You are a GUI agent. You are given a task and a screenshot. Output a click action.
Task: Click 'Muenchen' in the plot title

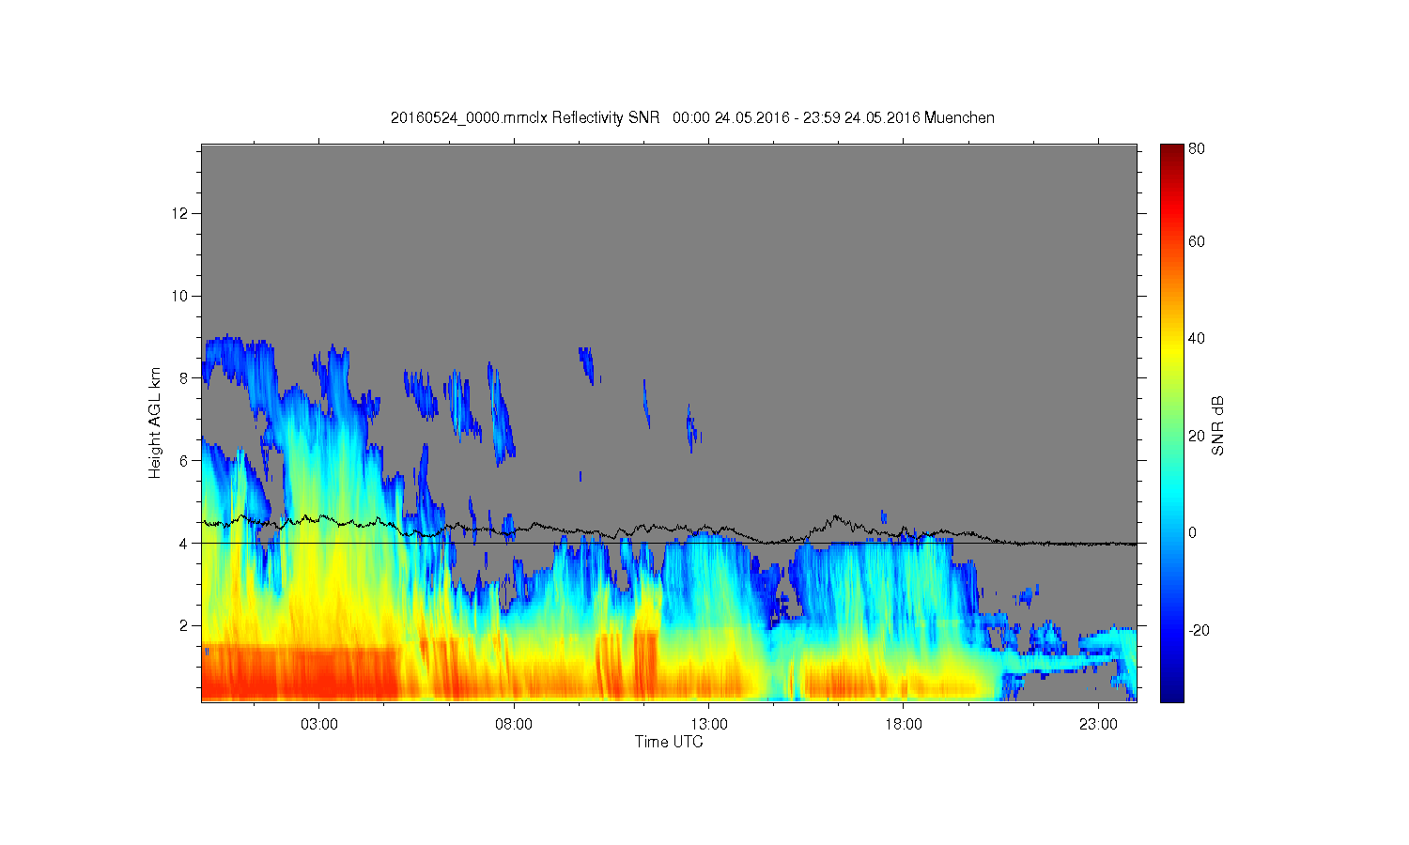tap(959, 118)
